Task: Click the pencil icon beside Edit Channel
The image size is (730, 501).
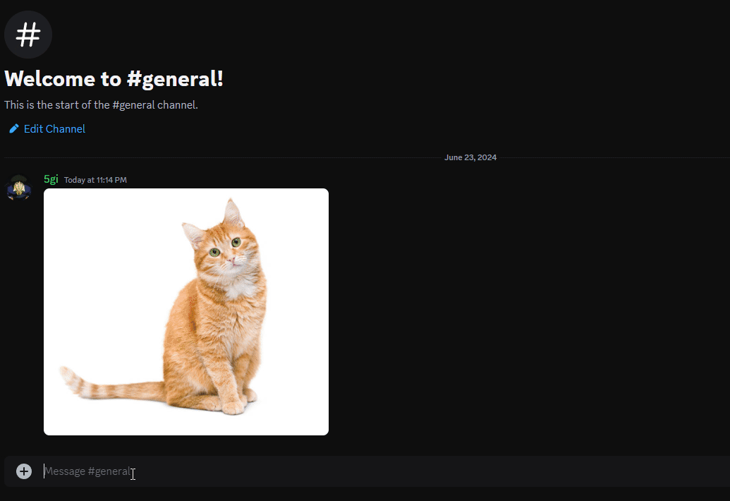Action: [x=14, y=128]
